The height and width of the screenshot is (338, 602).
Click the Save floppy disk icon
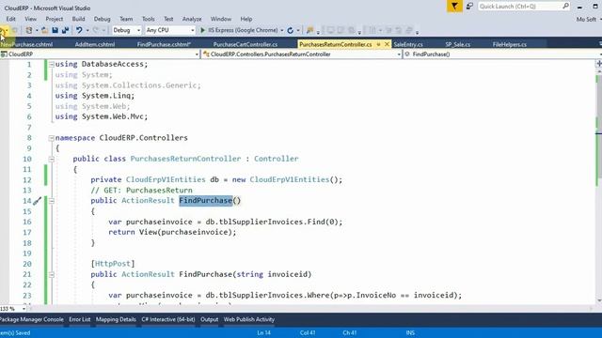(55, 30)
